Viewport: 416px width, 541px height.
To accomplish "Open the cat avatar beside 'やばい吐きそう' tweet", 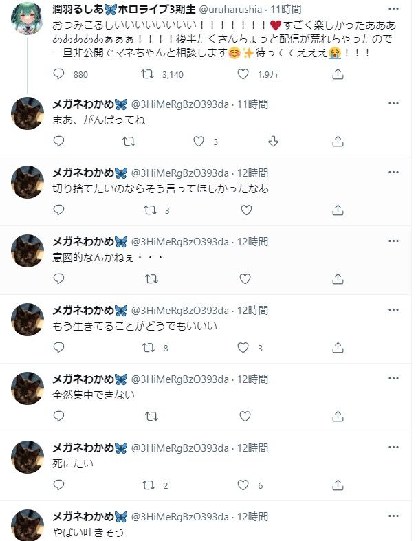I will coord(28,525).
